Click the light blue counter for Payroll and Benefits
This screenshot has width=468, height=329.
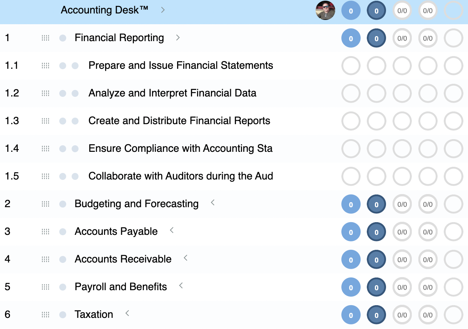point(351,287)
